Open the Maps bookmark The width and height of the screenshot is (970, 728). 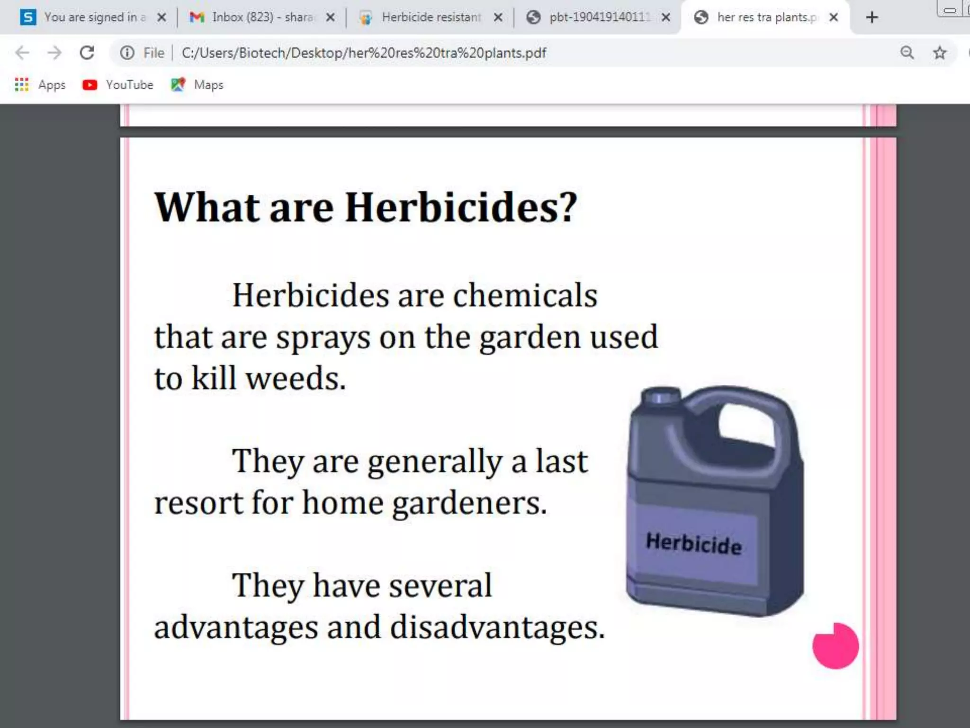click(x=197, y=85)
